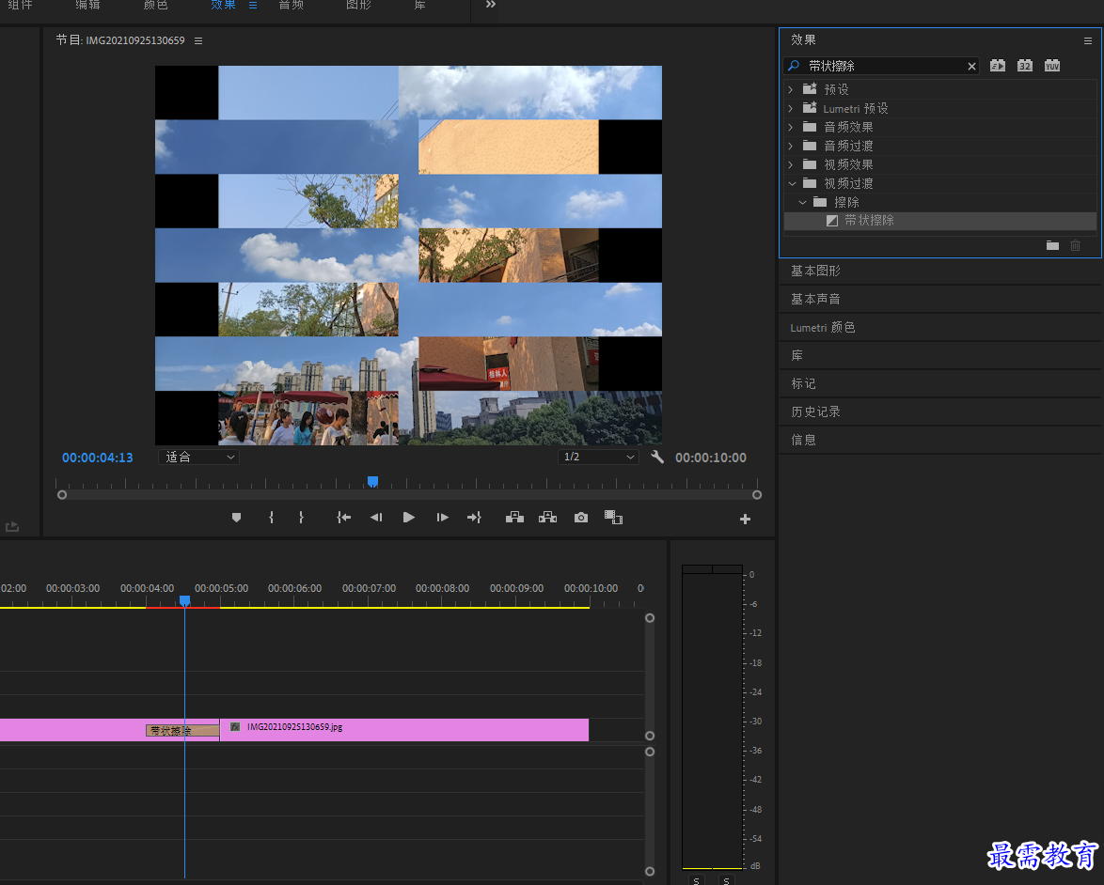Click the search magnifier icon

coord(794,66)
